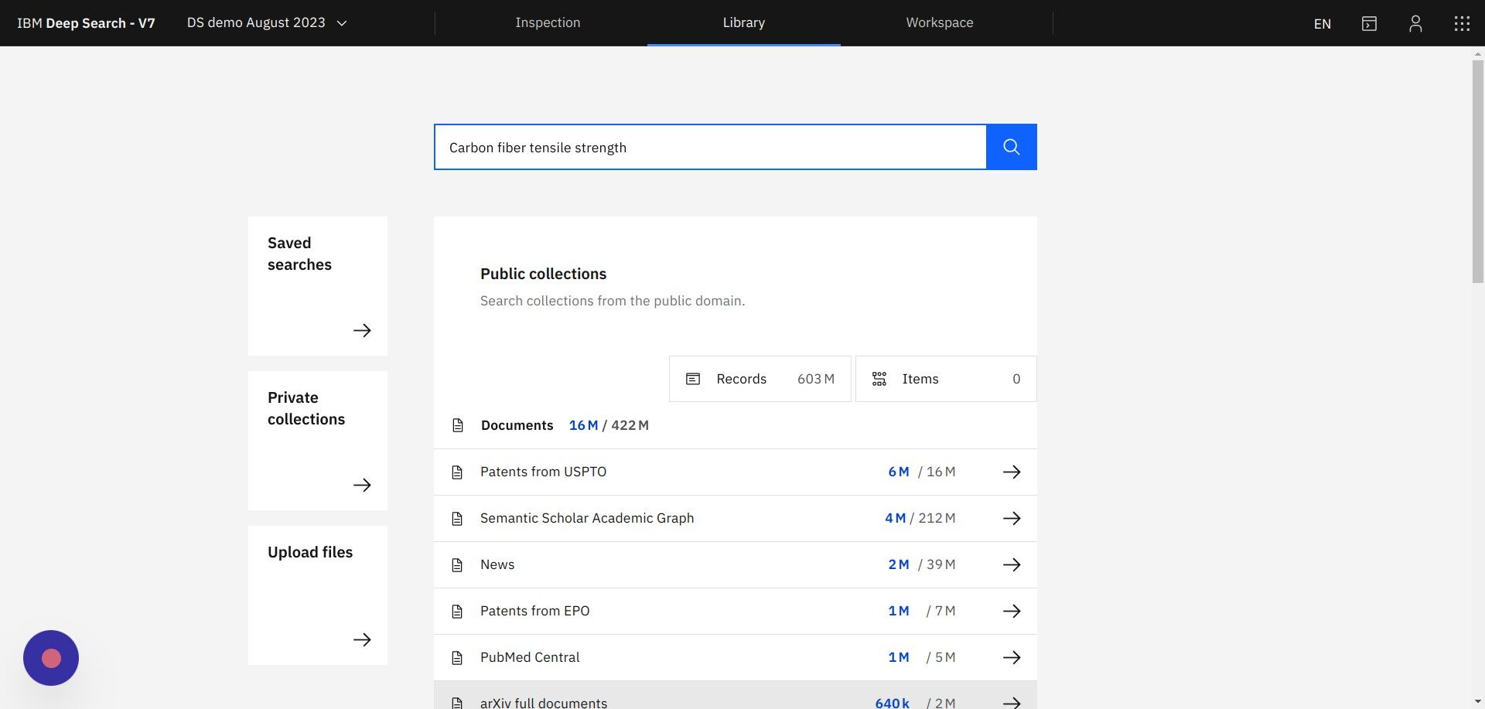The width and height of the screenshot is (1485, 709).
Task: Click the document icon beside Patents from USPTO
Action: (457, 472)
